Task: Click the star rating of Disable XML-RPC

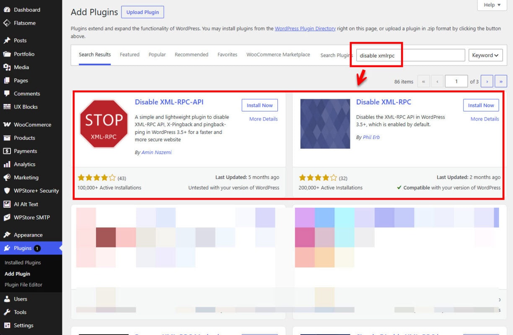Action: click(318, 178)
